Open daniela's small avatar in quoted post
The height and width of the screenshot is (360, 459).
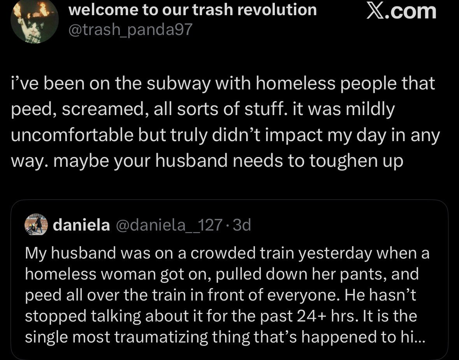click(x=36, y=225)
